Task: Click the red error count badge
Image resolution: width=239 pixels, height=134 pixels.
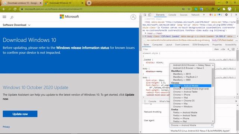Action: (211, 15)
